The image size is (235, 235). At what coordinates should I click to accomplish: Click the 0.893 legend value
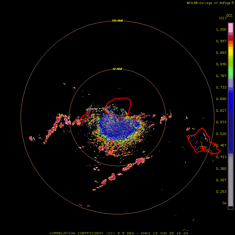click(221, 52)
